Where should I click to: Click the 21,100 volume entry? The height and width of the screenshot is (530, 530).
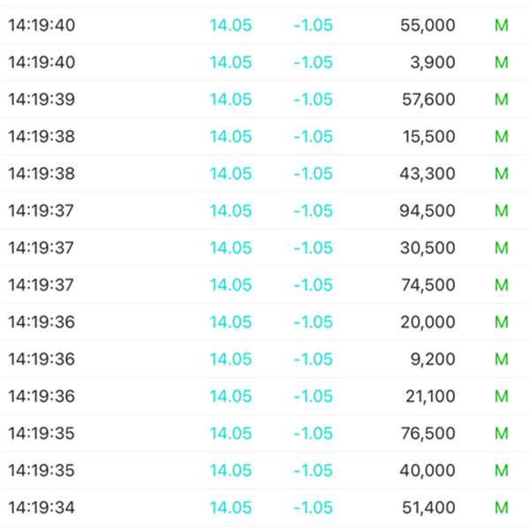[x=428, y=397]
